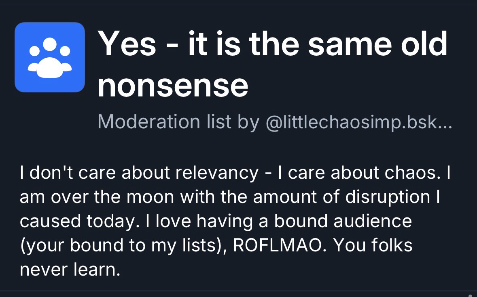
Task: Click the list description paragraph
Action: coord(235,221)
